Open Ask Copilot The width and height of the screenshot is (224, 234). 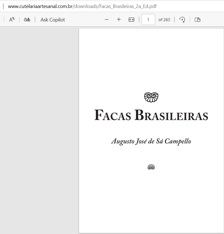point(53,20)
